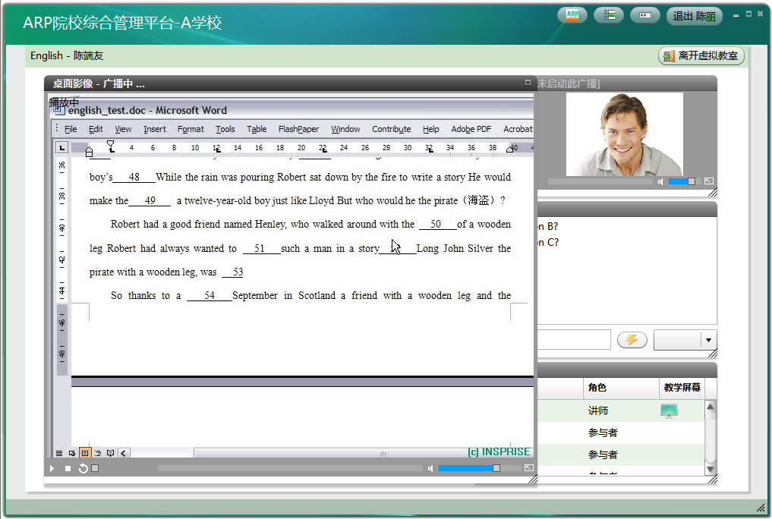Open the Format menu in Word
The height and width of the screenshot is (519, 772).
(x=191, y=129)
